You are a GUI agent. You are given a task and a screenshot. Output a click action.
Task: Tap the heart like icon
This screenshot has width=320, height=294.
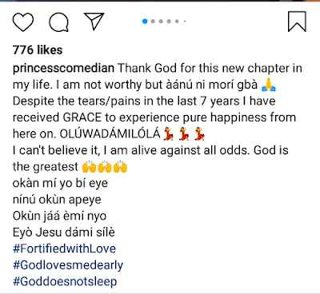point(23,22)
